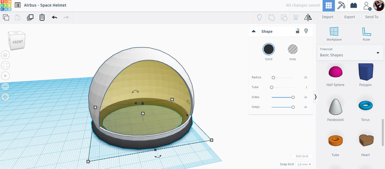Click the FRONT face of view cube

point(17,42)
